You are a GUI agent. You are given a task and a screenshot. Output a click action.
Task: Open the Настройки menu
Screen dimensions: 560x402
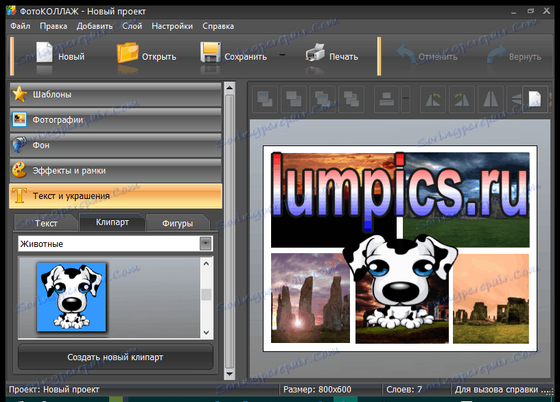172,26
